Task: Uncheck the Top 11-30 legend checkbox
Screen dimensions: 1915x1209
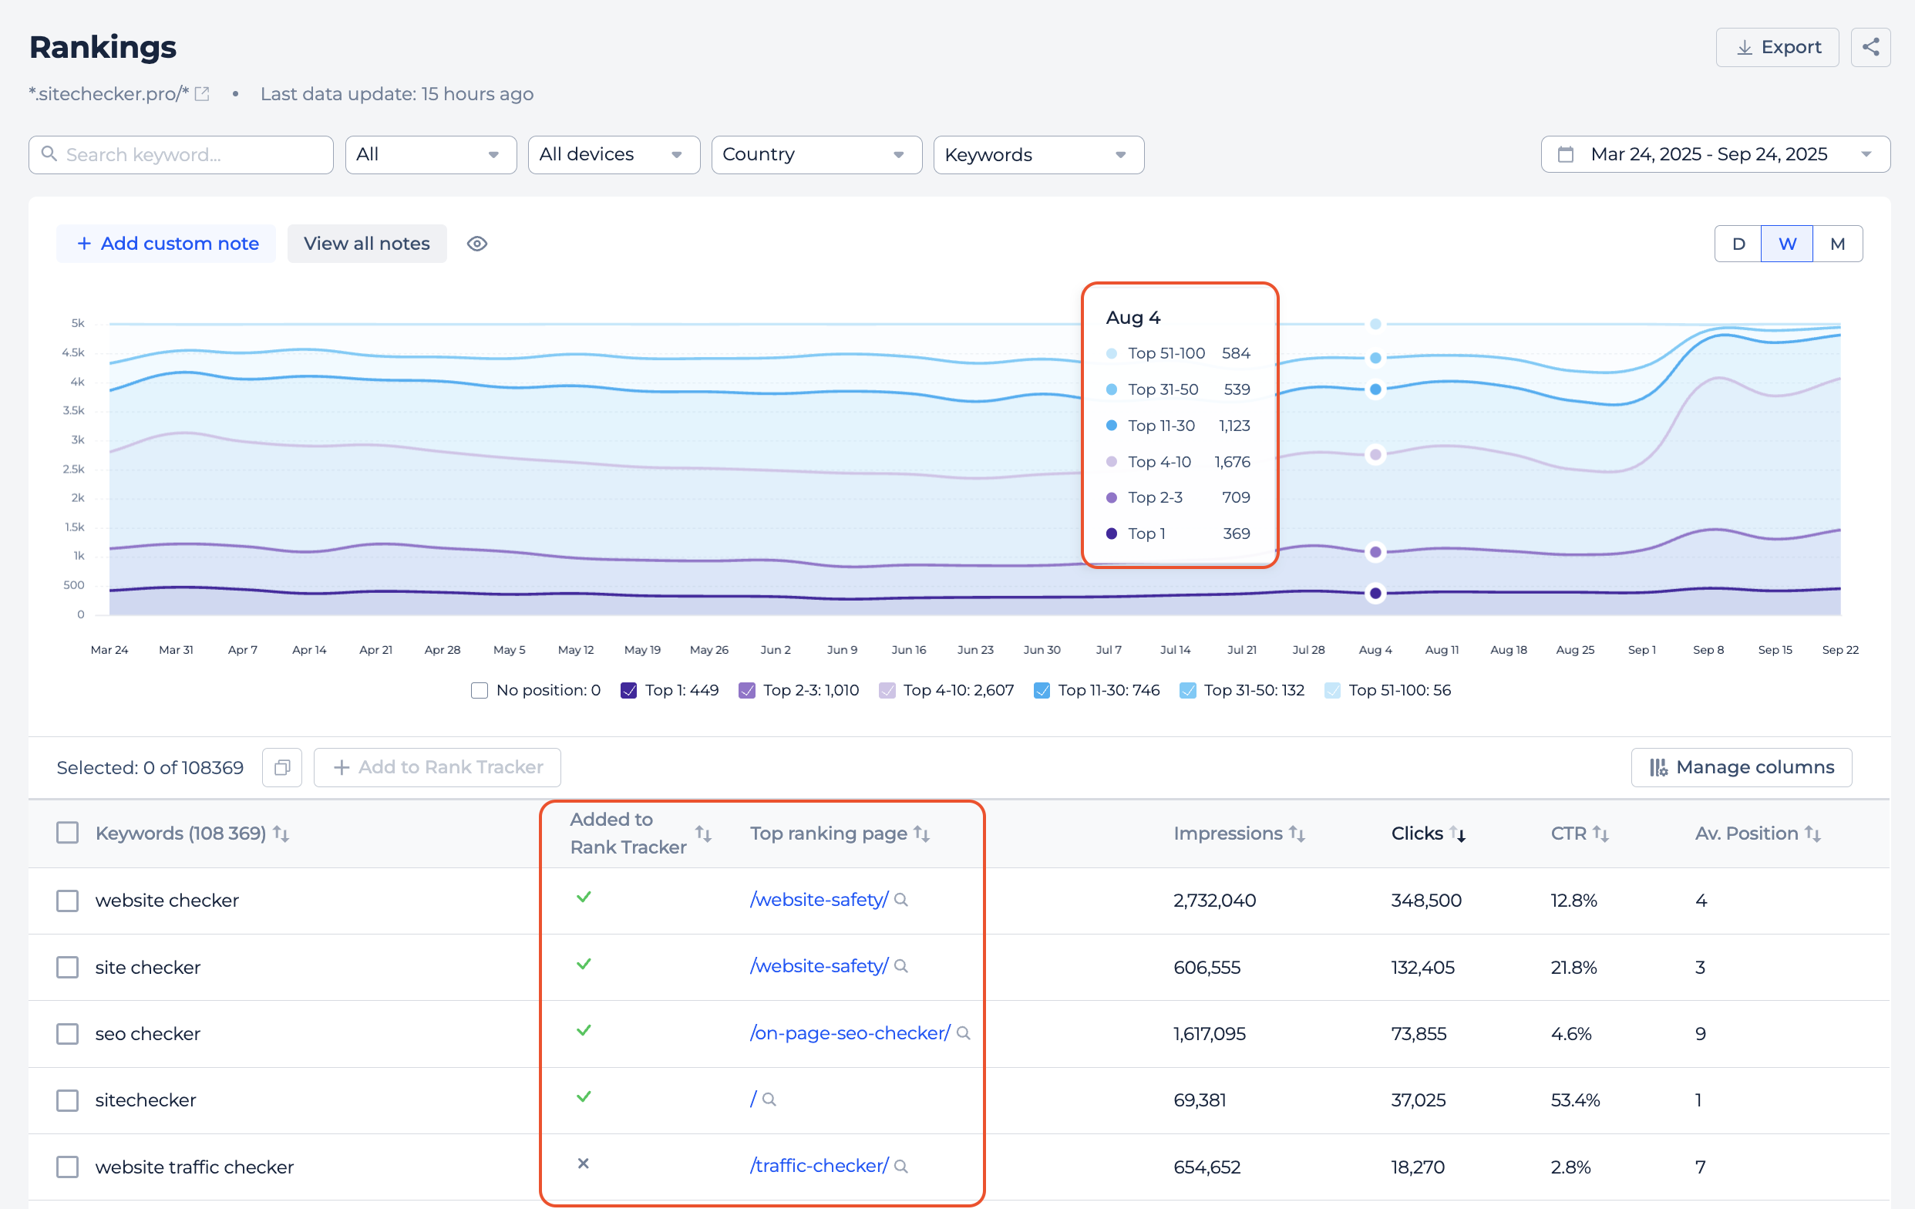Action: point(1041,690)
